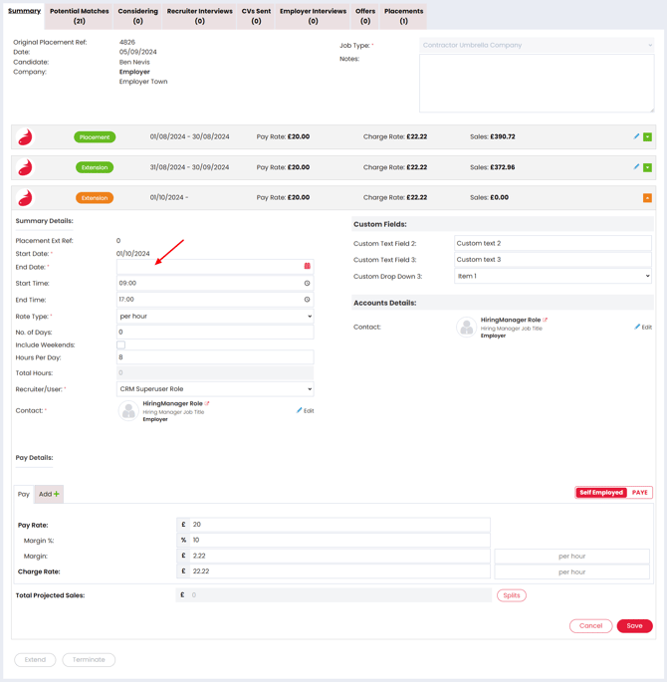Click into the Notes text area
Screen dimensions: 667x682
(x=537, y=83)
